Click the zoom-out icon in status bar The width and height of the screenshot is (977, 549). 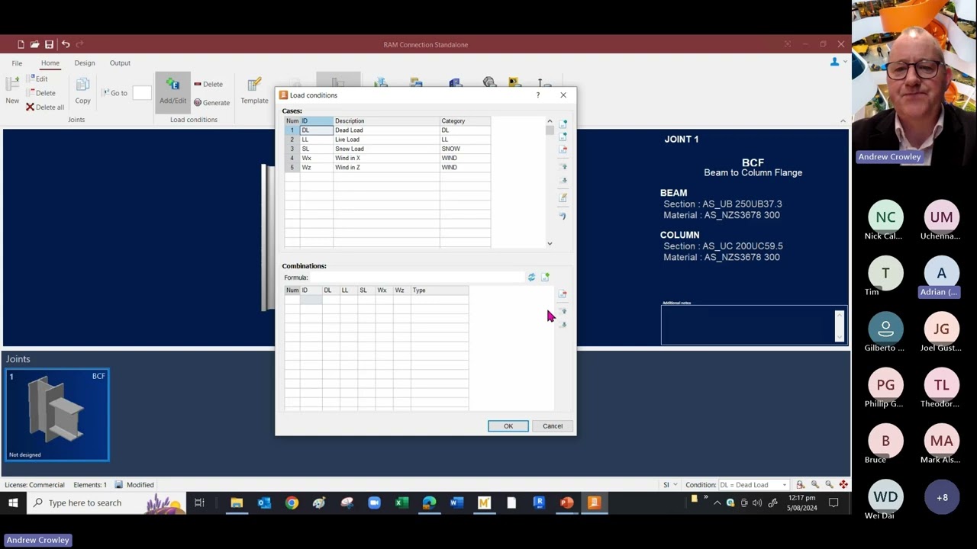(829, 485)
